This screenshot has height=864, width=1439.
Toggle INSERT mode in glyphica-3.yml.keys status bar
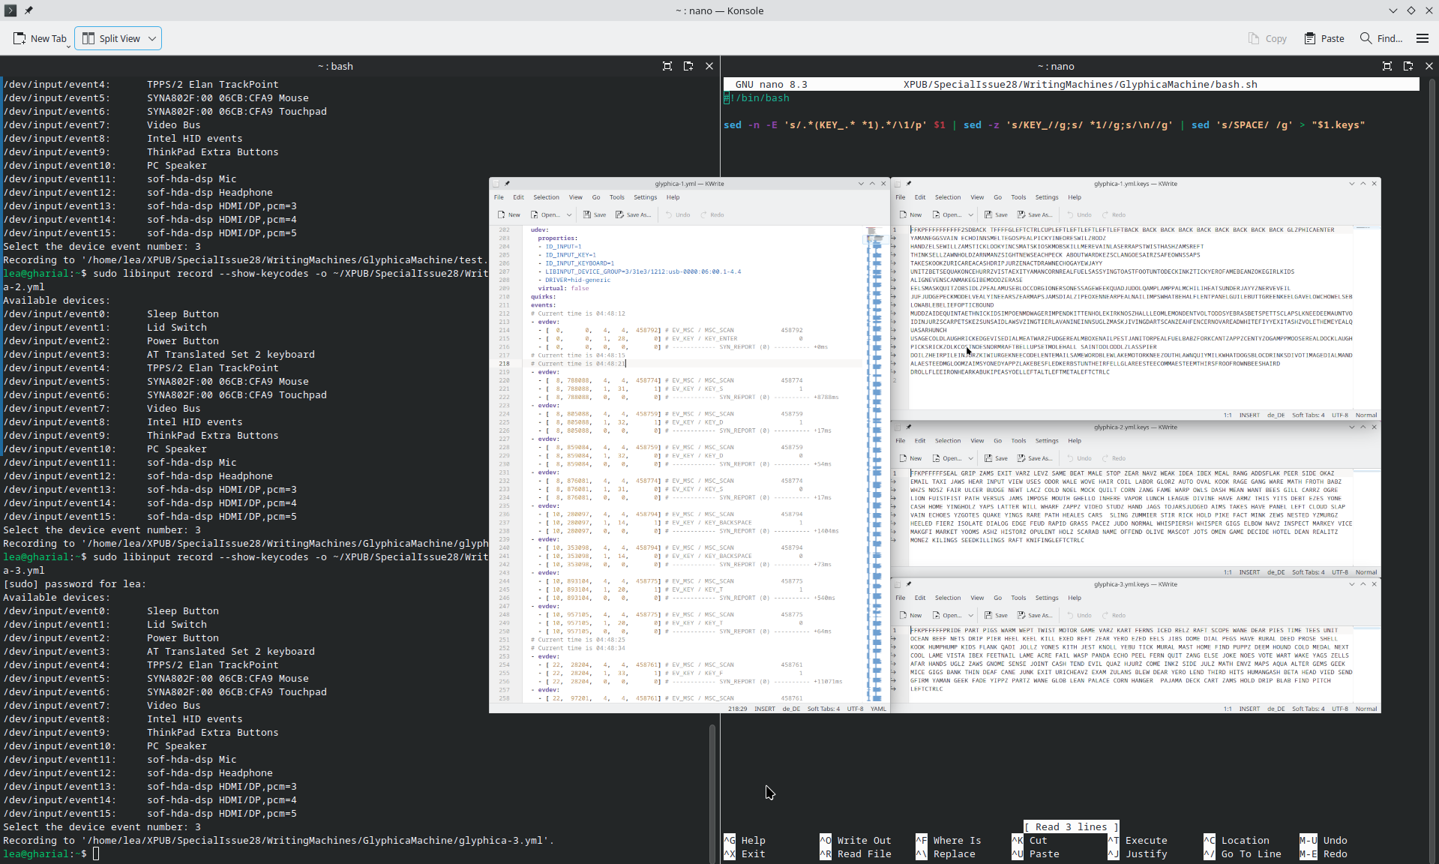pos(1249,709)
